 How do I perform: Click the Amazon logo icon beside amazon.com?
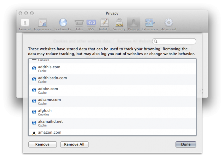click(x=34, y=133)
